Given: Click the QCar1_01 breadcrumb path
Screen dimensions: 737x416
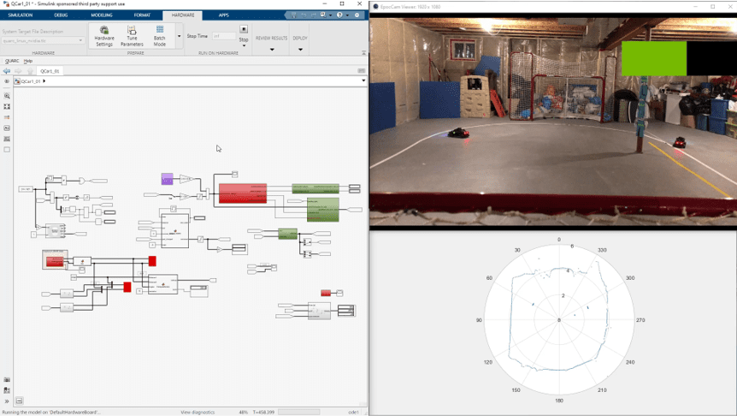Looking at the screenshot, I should click(x=31, y=81).
